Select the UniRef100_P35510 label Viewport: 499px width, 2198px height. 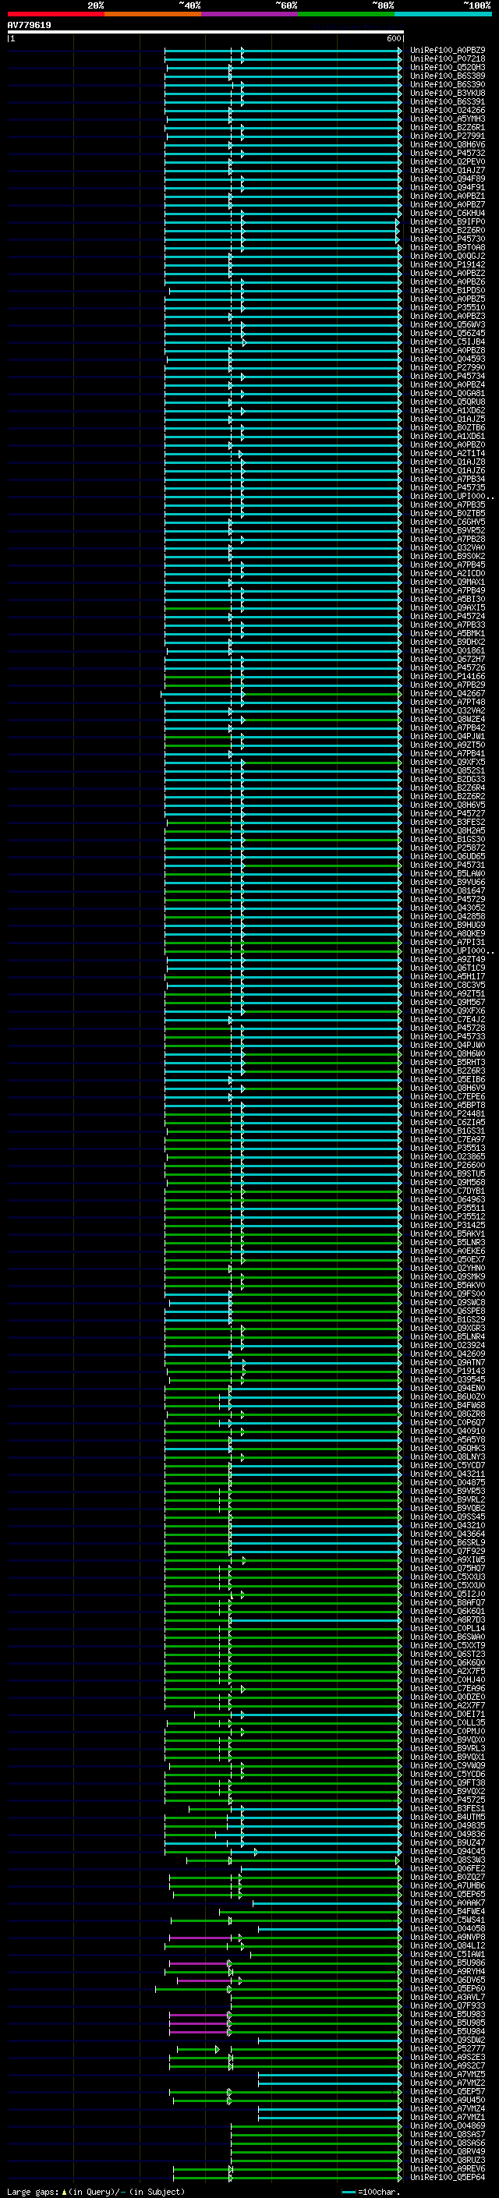click(448, 307)
